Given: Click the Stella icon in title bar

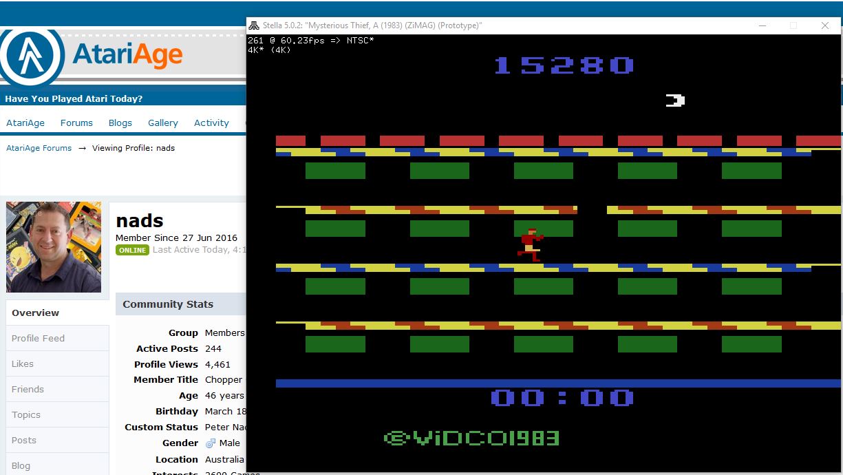Looking at the screenshot, I should (x=254, y=25).
